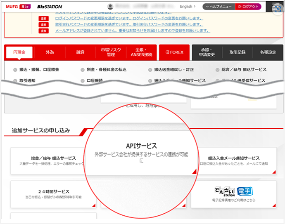
Task: Select the APIサービス card
Action: (x=141, y=153)
